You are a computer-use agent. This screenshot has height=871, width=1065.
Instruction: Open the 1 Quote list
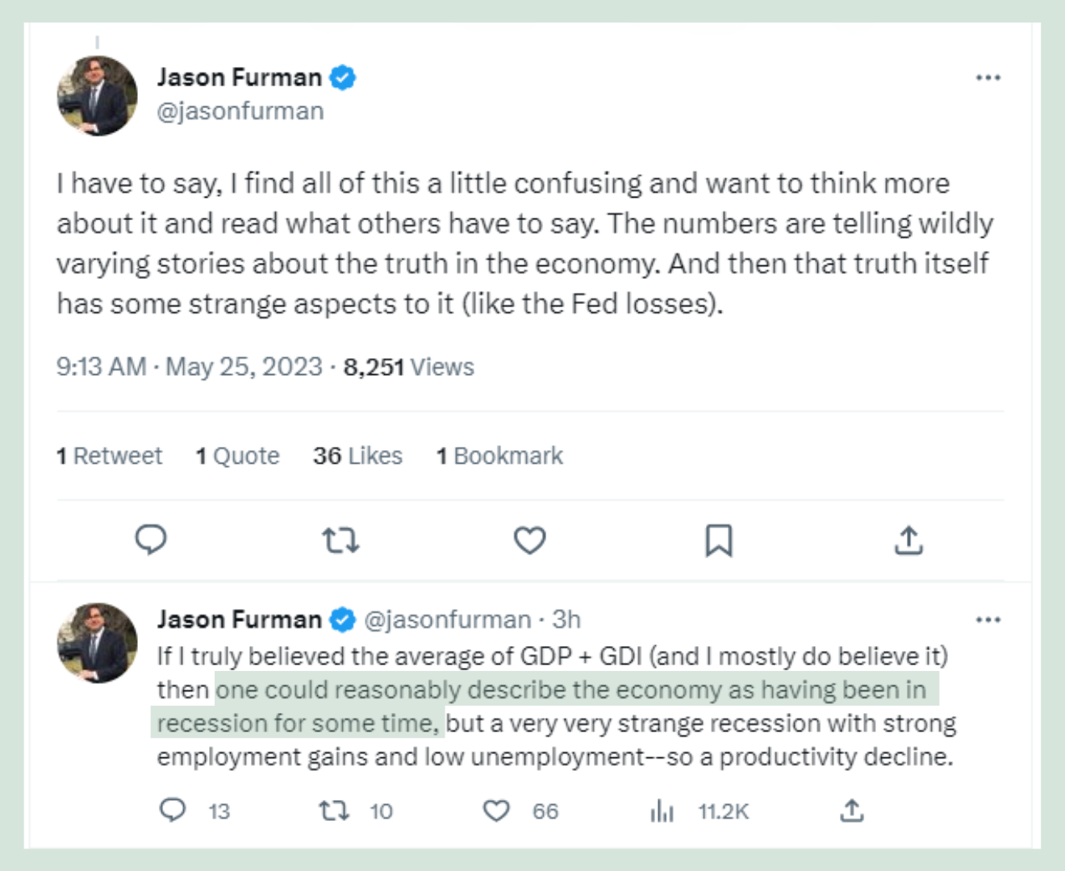tap(237, 456)
